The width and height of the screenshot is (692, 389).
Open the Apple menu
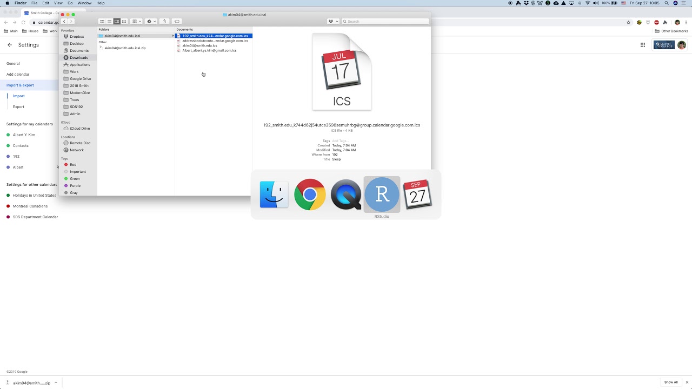pyautogui.click(x=7, y=3)
